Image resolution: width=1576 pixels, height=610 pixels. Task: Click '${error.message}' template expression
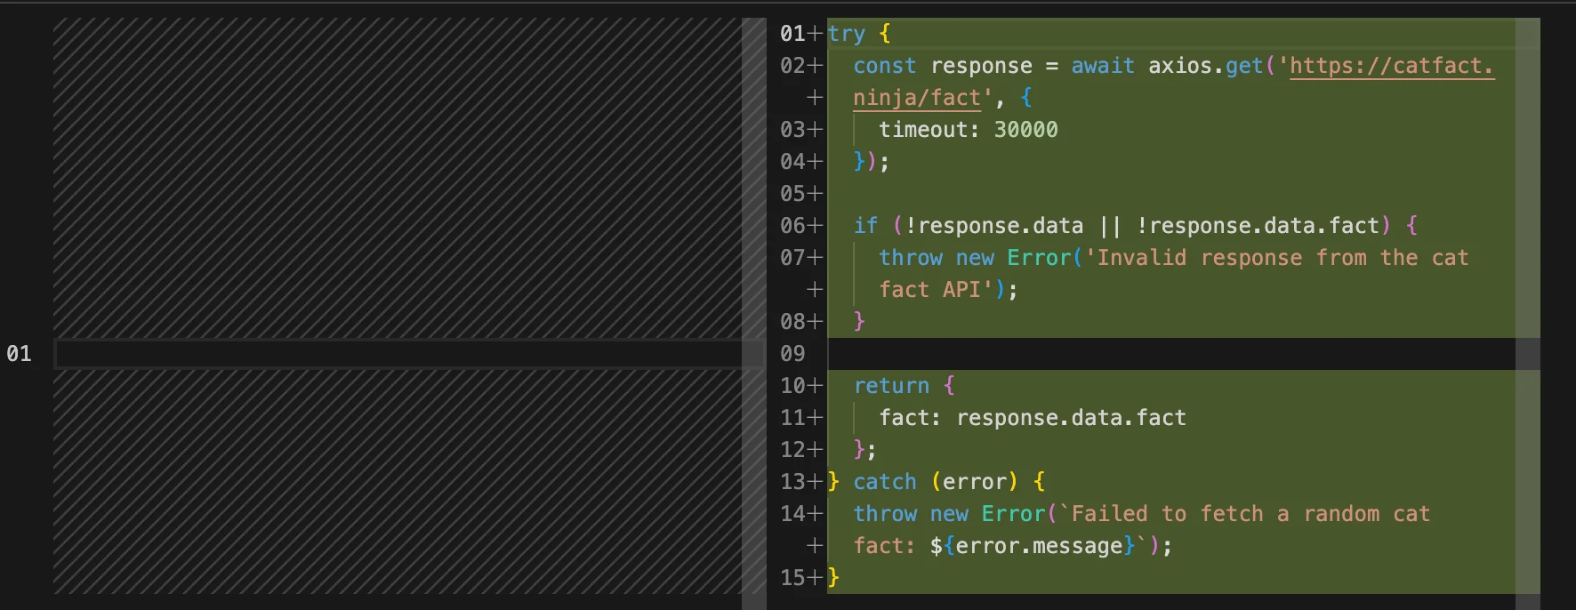click(x=1033, y=546)
